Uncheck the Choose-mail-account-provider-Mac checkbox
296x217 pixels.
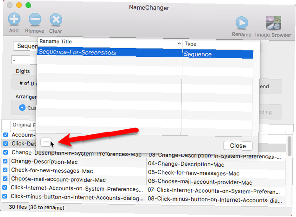[x=5, y=179]
